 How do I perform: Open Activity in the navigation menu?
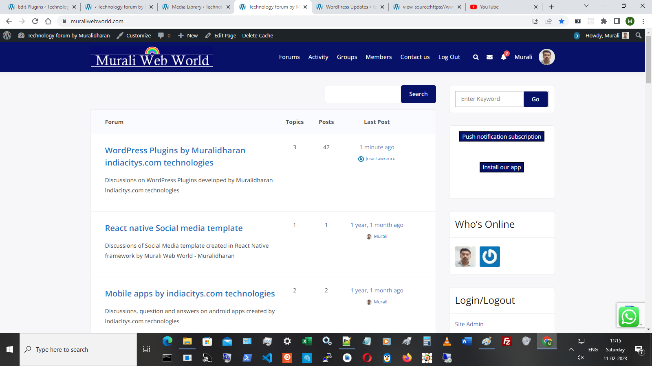[318, 57]
